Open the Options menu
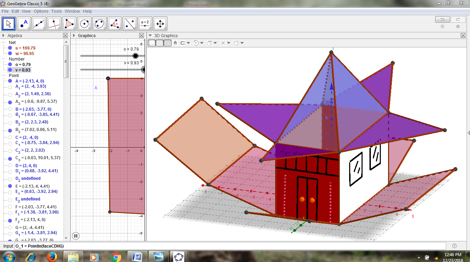Image resolution: width=470 pixels, height=262 pixels. point(41,11)
